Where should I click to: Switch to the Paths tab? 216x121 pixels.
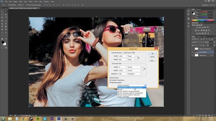click(204, 37)
